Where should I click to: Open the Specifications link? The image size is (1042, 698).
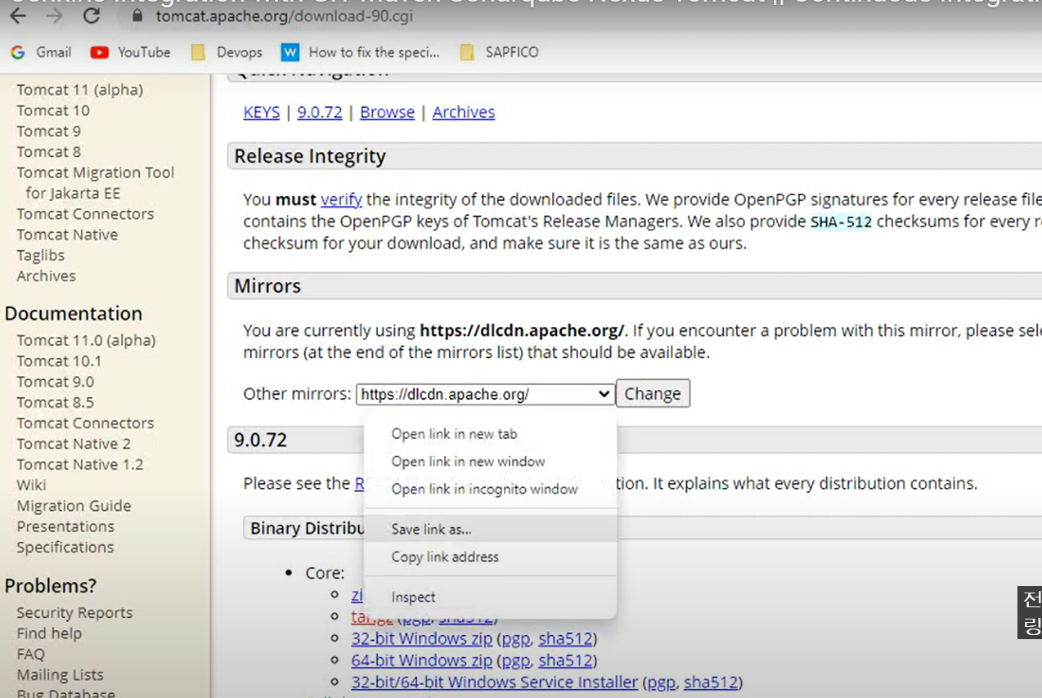click(65, 547)
